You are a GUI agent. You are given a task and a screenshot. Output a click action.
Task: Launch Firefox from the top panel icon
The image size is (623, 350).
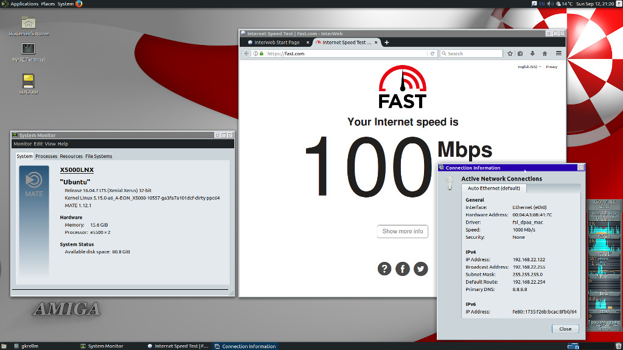(x=79, y=4)
